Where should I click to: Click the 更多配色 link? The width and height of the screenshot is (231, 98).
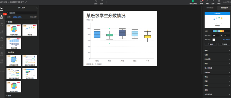click(x=226, y=40)
